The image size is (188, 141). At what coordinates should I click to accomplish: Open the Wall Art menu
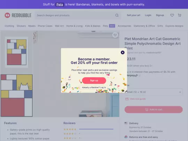(x=59, y=26)
